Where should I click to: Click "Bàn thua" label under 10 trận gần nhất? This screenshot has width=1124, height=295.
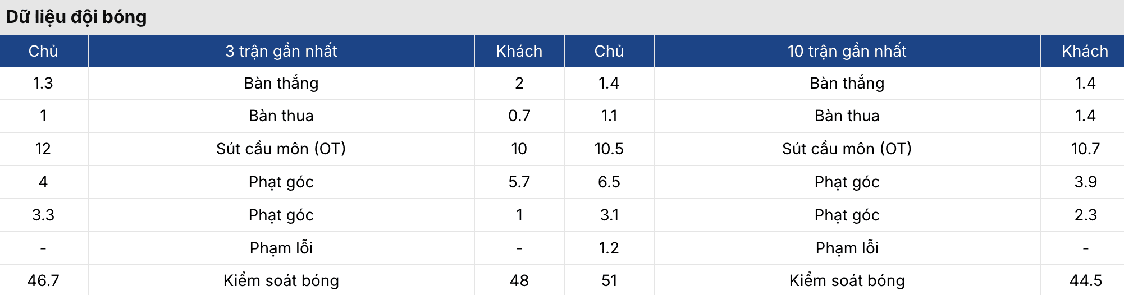pyautogui.click(x=847, y=116)
